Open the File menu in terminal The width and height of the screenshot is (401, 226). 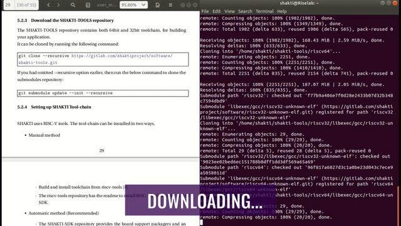pyautogui.click(x=205, y=11)
